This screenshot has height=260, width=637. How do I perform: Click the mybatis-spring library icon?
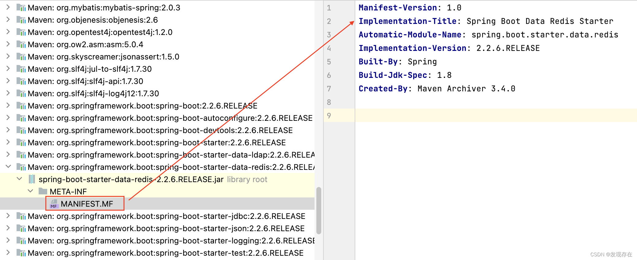(x=21, y=8)
